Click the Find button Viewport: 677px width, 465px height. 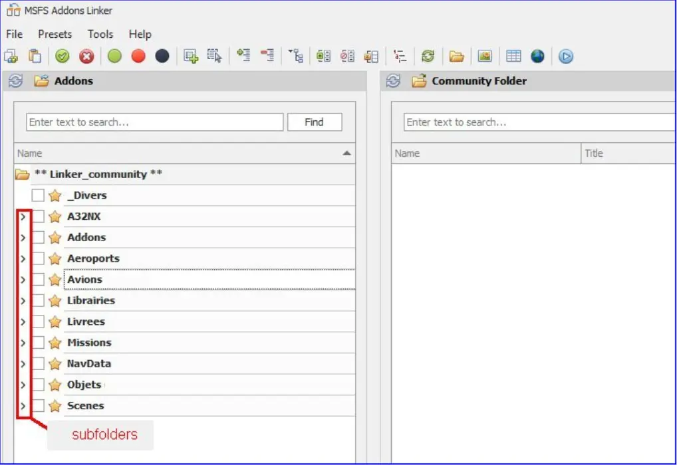pyautogui.click(x=315, y=122)
